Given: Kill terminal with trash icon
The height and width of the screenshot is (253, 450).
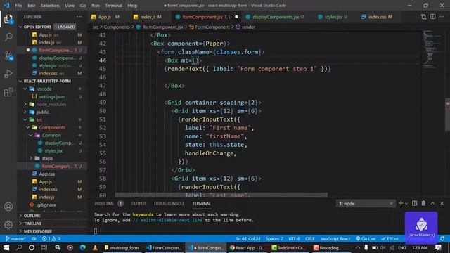Looking at the screenshot, I should click(423, 203).
